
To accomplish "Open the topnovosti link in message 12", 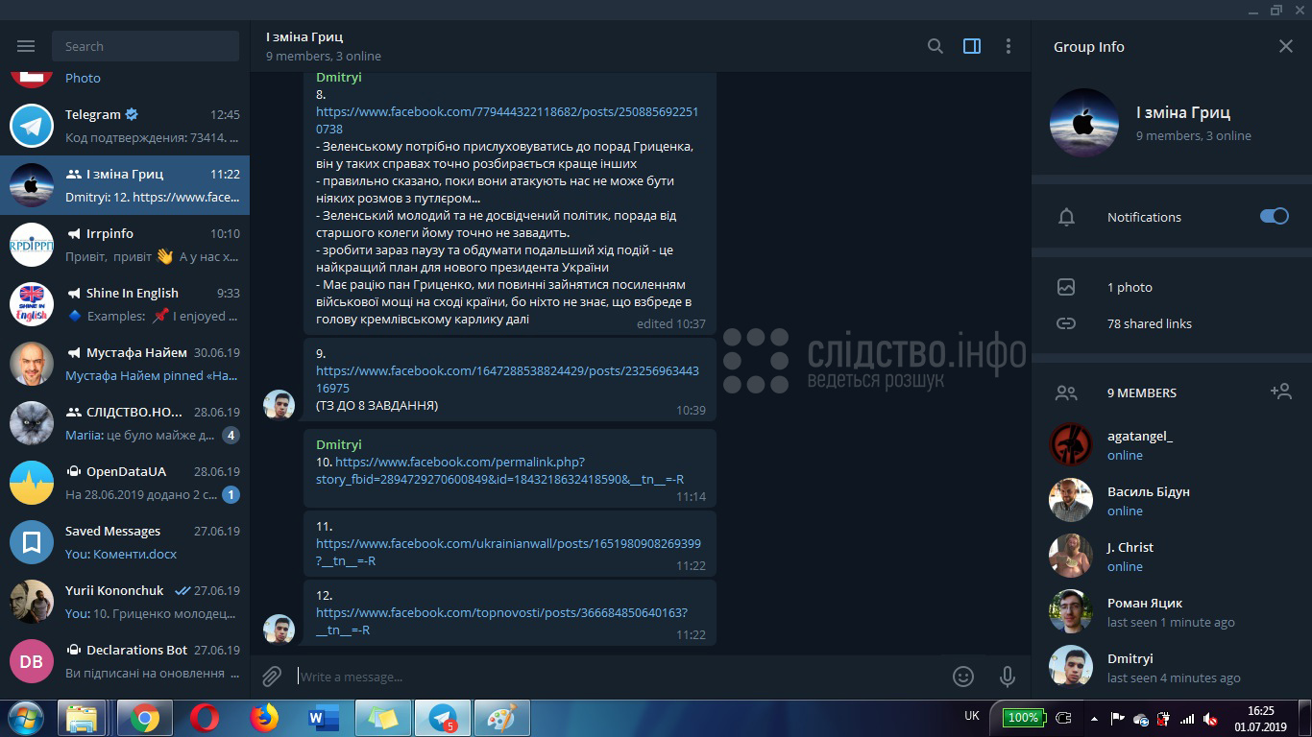I will (501, 621).
